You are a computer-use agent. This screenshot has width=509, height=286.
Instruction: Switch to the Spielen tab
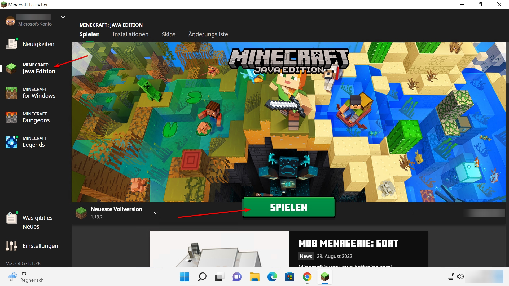90,34
